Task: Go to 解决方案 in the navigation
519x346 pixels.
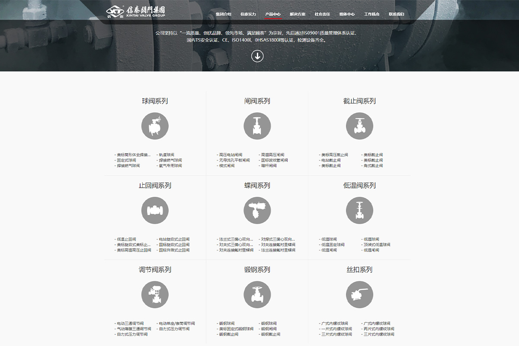Action: pyautogui.click(x=298, y=14)
